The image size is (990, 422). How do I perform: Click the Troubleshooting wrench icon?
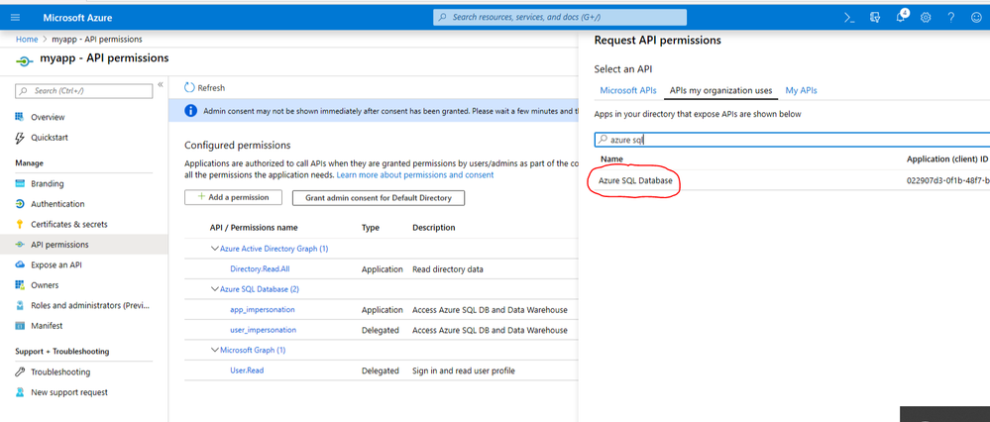point(20,371)
